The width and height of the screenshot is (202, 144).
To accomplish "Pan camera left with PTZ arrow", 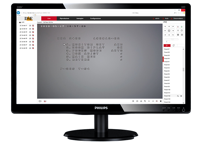I will 165,31.
